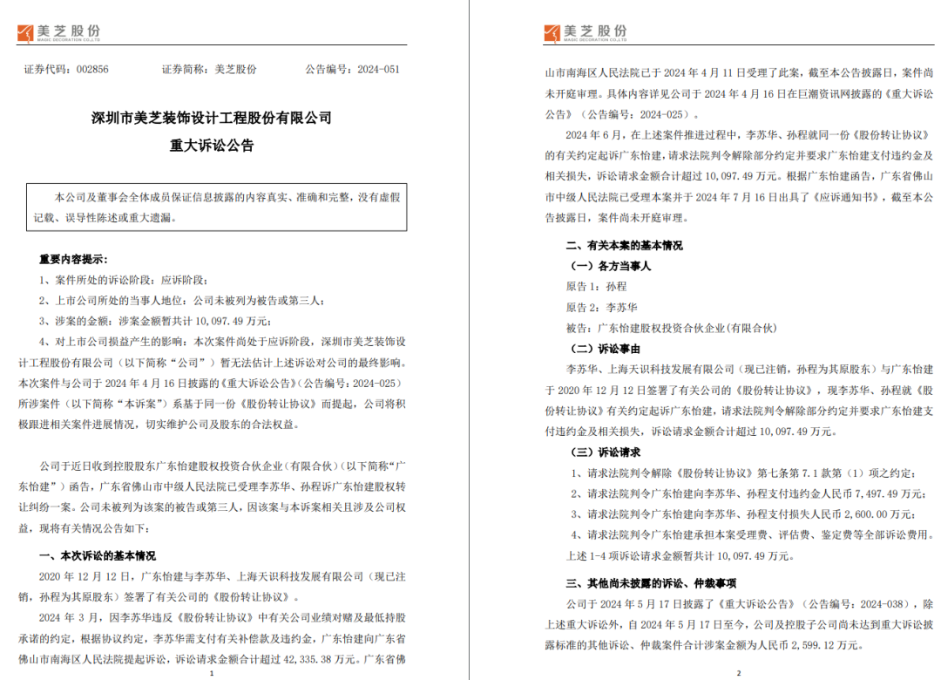Viewport: 941px width, 680px height.
Task: Click the line 上述 1-4 项诉讼请求金额暂共计
Action: pos(680,556)
